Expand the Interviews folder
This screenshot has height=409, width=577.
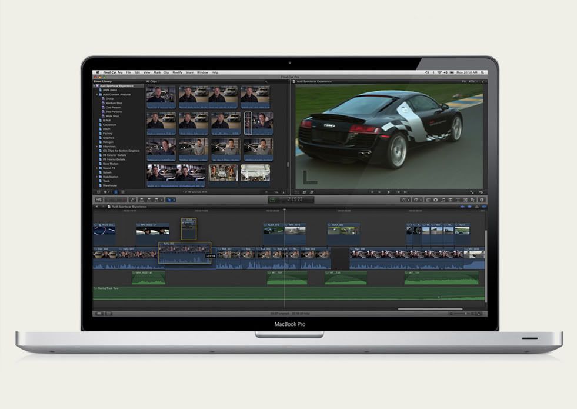click(x=97, y=147)
